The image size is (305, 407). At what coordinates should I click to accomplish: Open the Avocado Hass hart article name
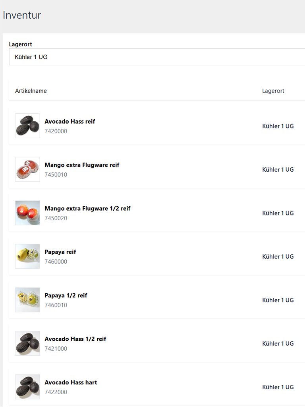pyautogui.click(x=71, y=383)
